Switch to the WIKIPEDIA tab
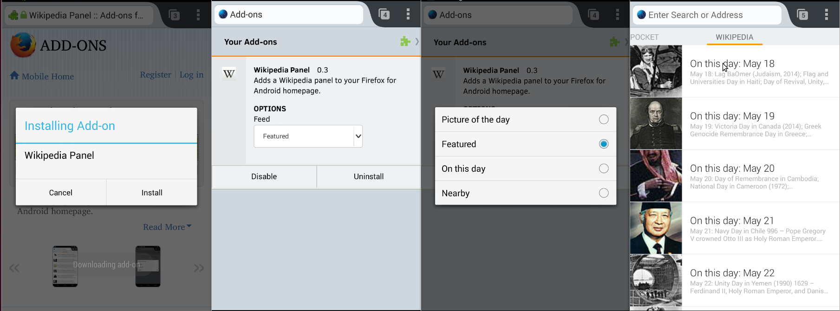Image resolution: width=840 pixels, height=311 pixels. [x=735, y=37]
